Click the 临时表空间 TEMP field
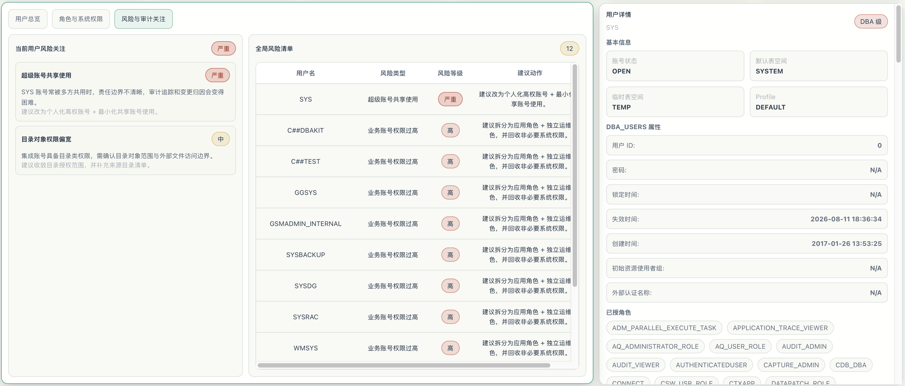The image size is (905, 386). (675, 102)
